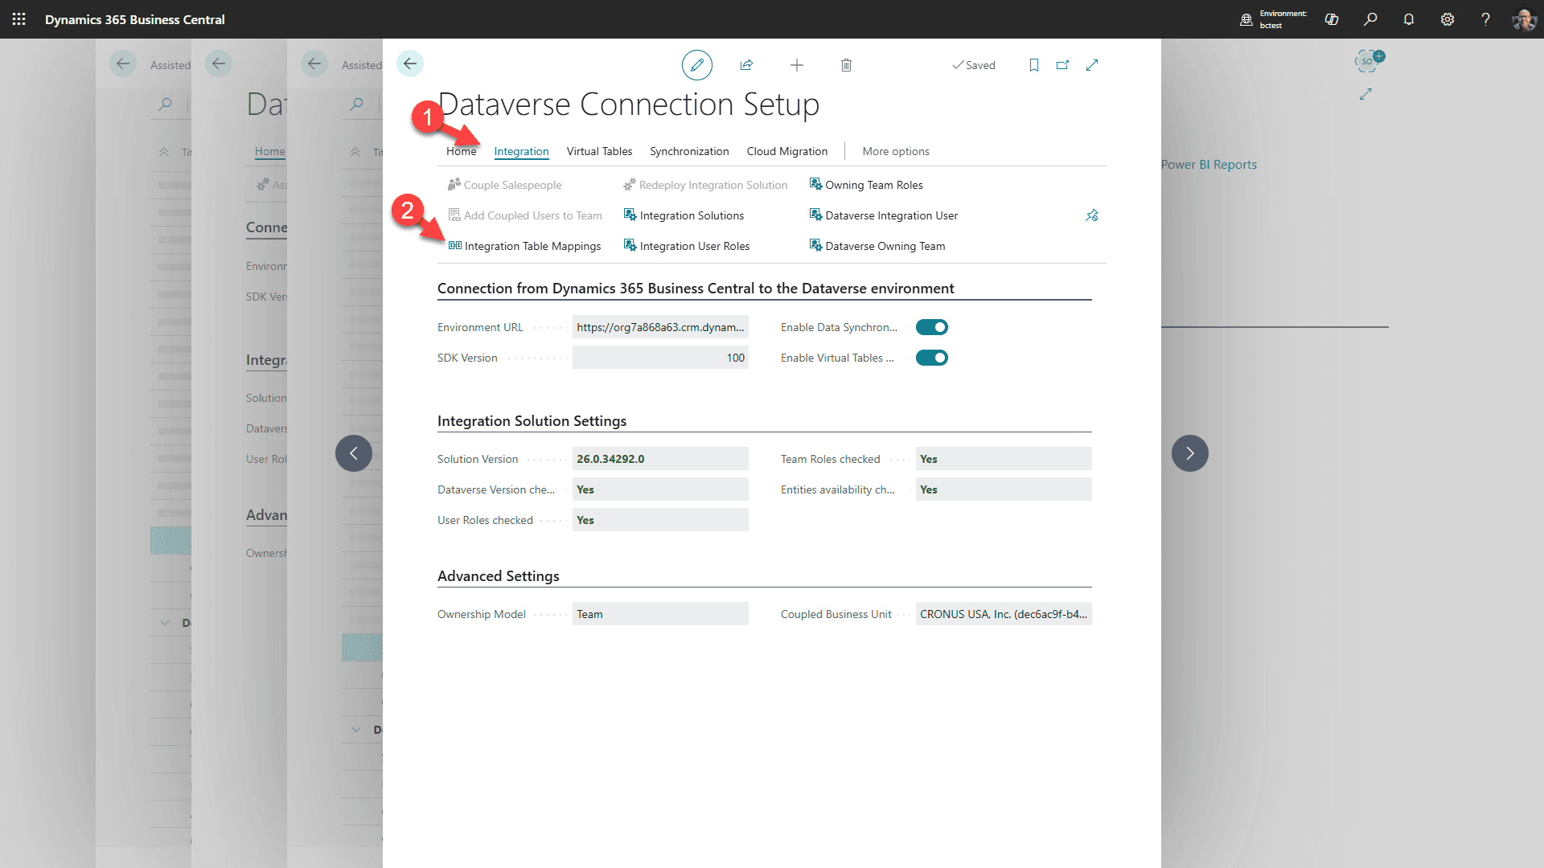Delete the record using the trash icon
Viewport: 1544px width, 868px height.
point(846,65)
